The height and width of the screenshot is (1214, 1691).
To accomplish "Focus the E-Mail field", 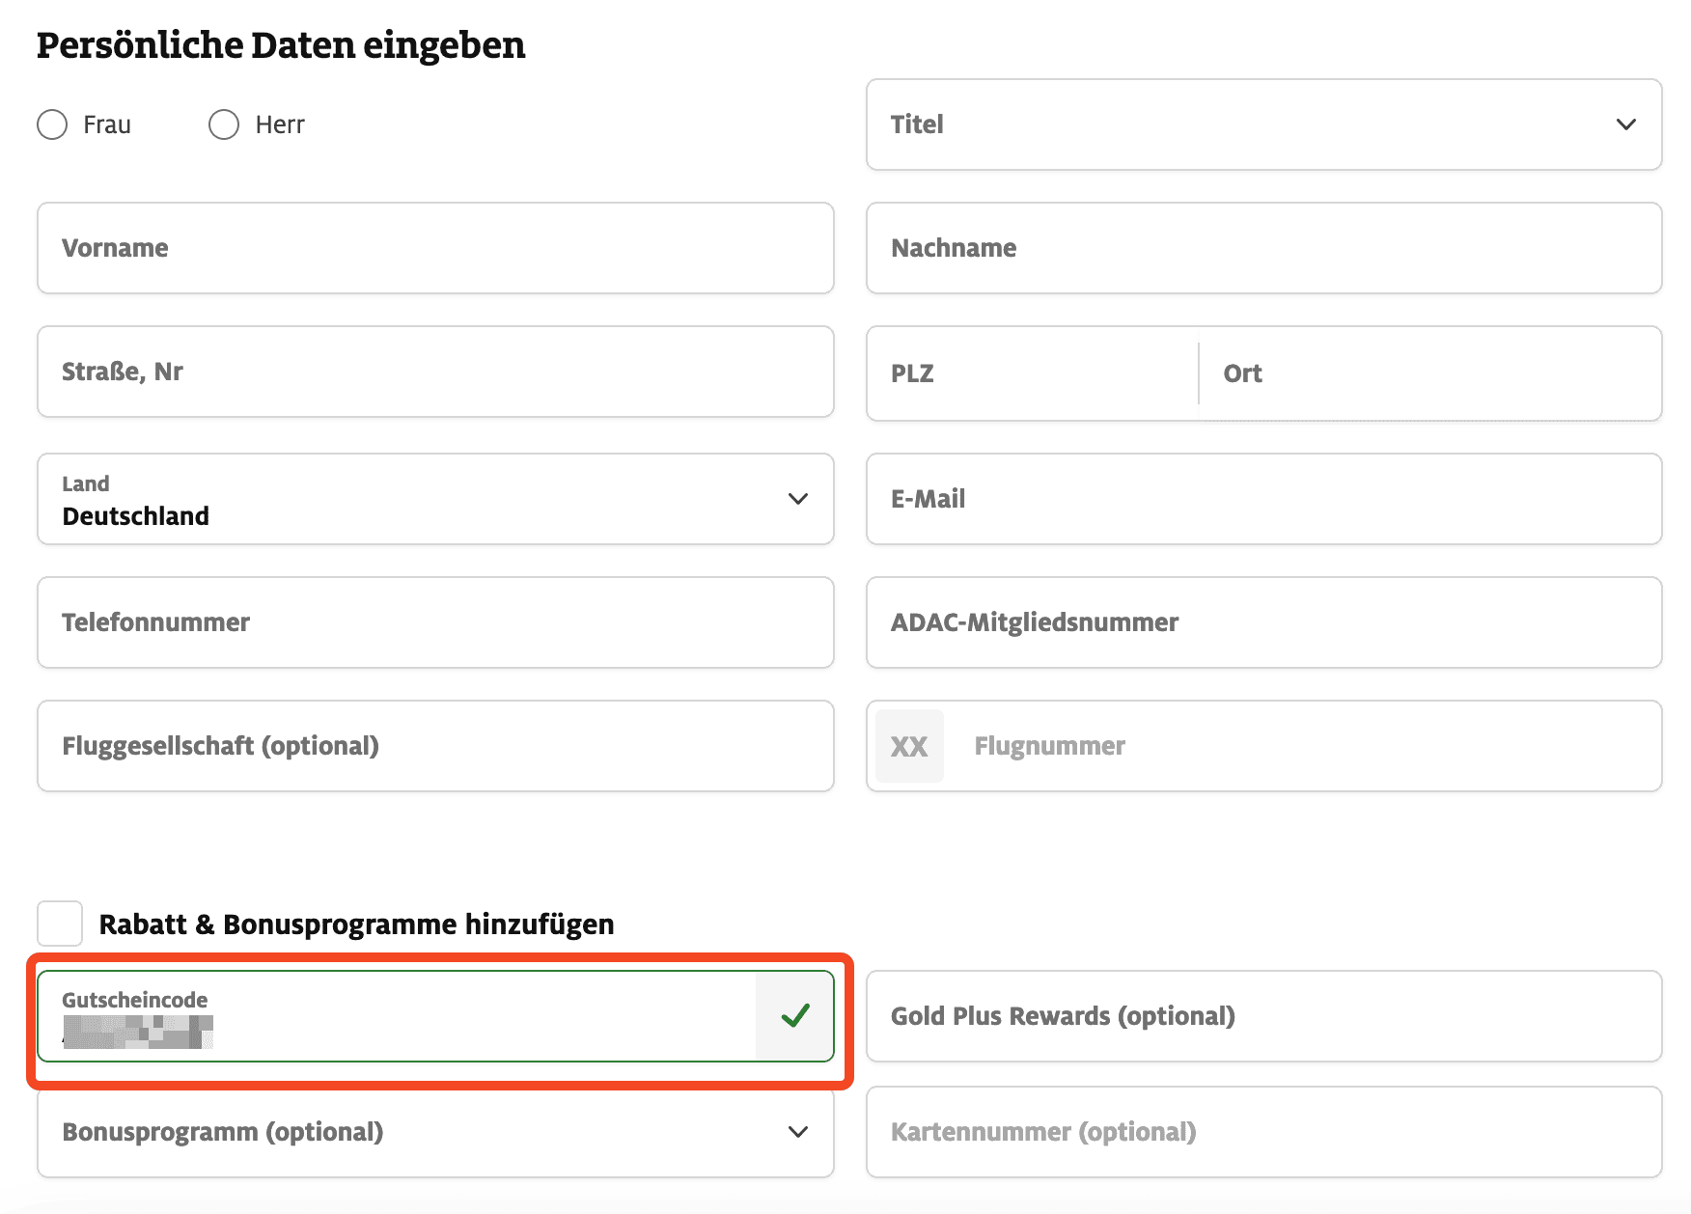I will click(x=1262, y=499).
